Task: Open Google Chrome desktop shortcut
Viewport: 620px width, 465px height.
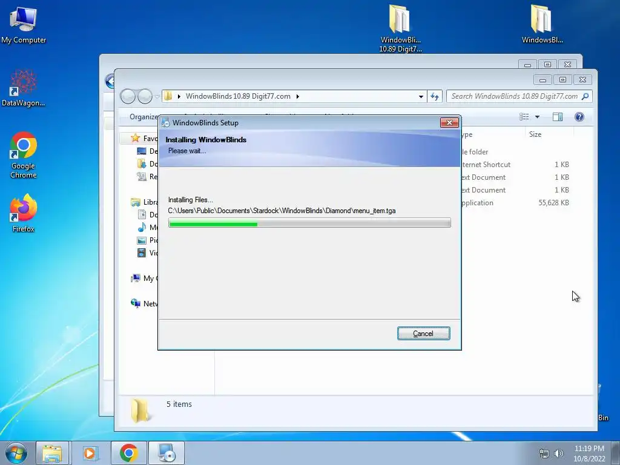Action: [24, 155]
